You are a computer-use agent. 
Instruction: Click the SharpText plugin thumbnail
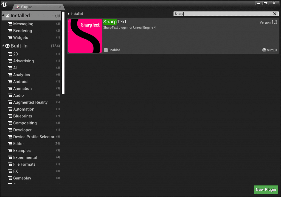85,36
